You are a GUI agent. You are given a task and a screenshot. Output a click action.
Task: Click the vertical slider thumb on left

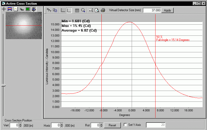[4, 85]
